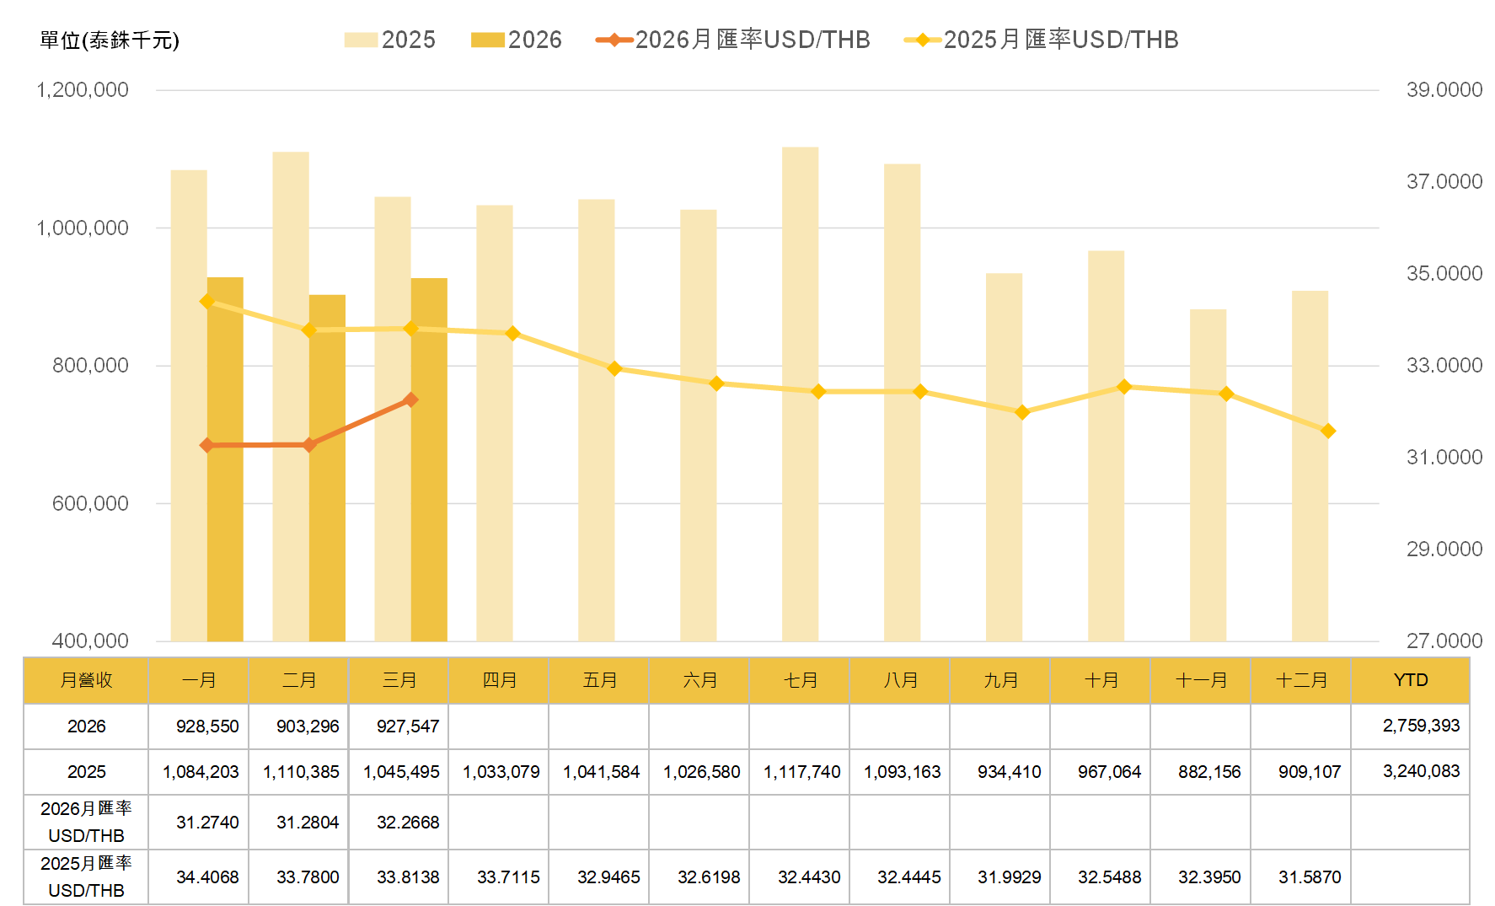Image resolution: width=1495 pixels, height=906 pixels.
Task: Click the YTD column header
Action: click(1410, 680)
